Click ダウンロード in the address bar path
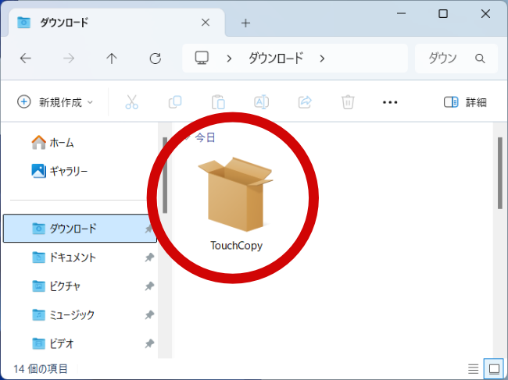 (x=276, y=59)
